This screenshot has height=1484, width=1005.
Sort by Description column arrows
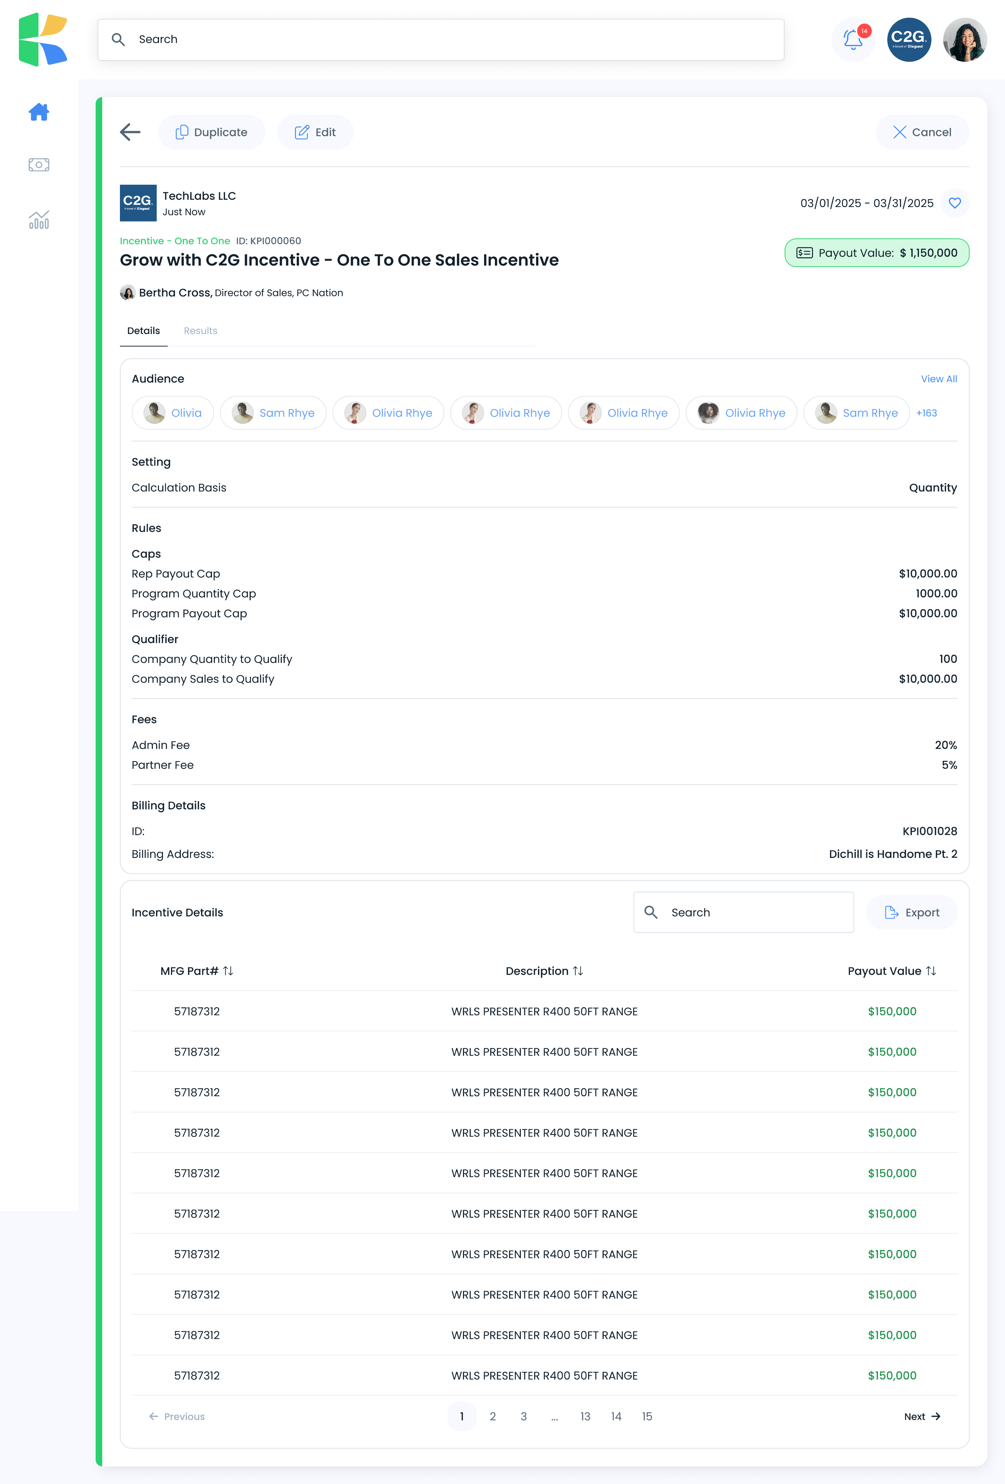click(x=578, y=971)
